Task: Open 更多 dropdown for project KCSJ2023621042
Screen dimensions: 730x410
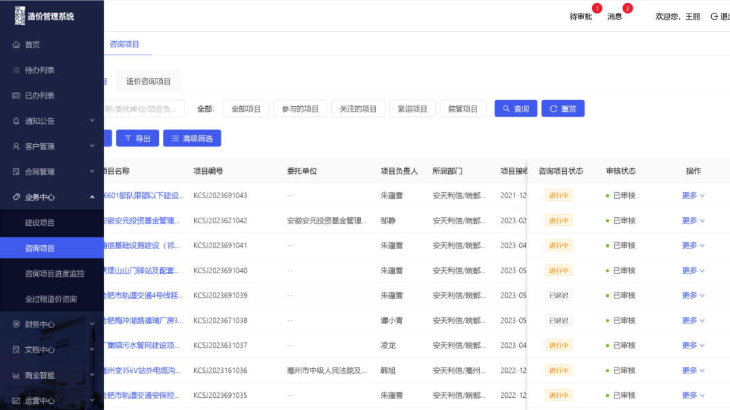Action: pos(693,221)
